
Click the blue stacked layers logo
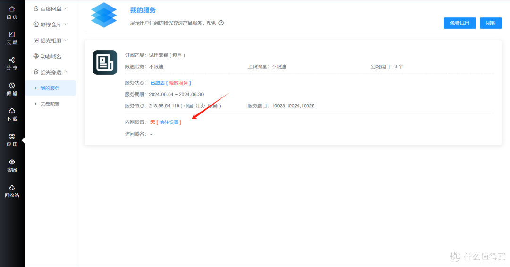[104, 15]
